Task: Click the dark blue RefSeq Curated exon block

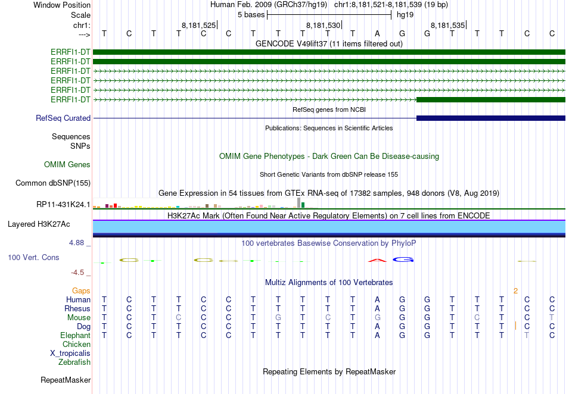Action: [x=491, y=118]
